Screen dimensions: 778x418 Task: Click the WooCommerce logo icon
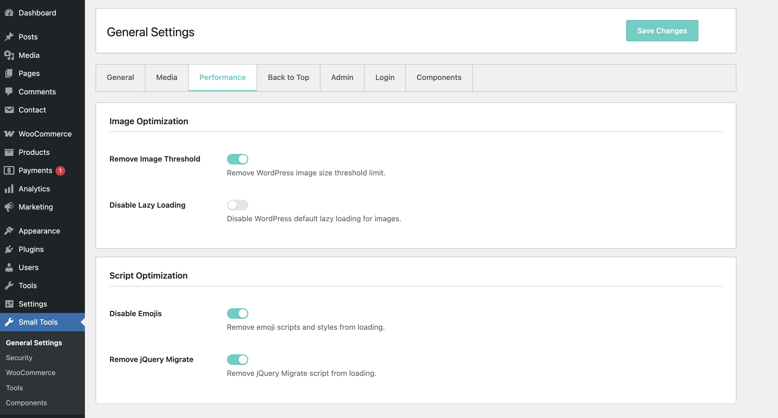[9, 134]
